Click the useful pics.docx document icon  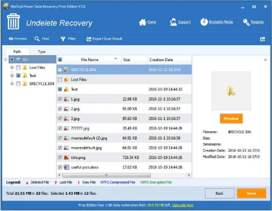[66, 167]
